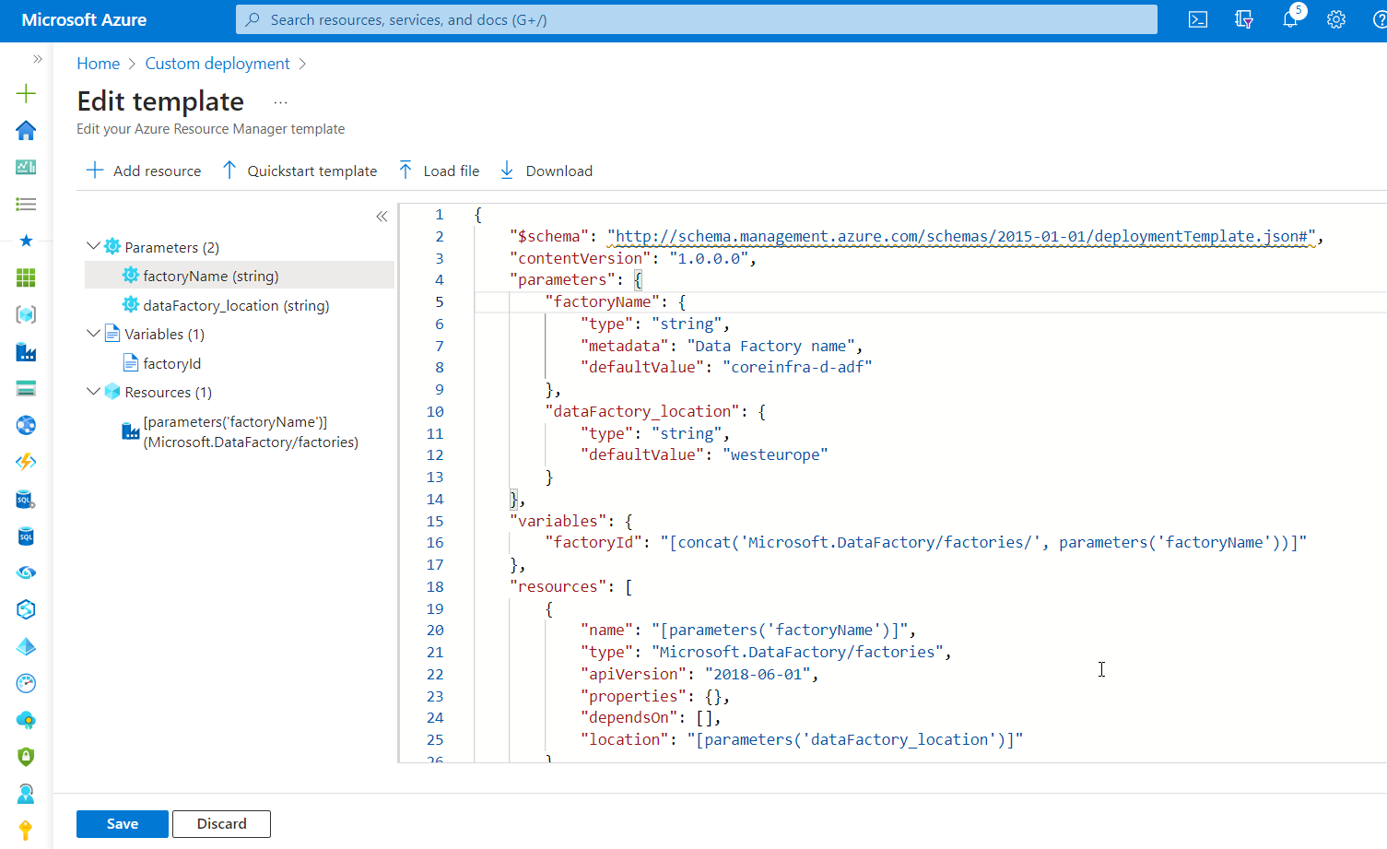Click the "westeurope" default value text
Viewport: 1387px width, 849px height.
(775, 454)
